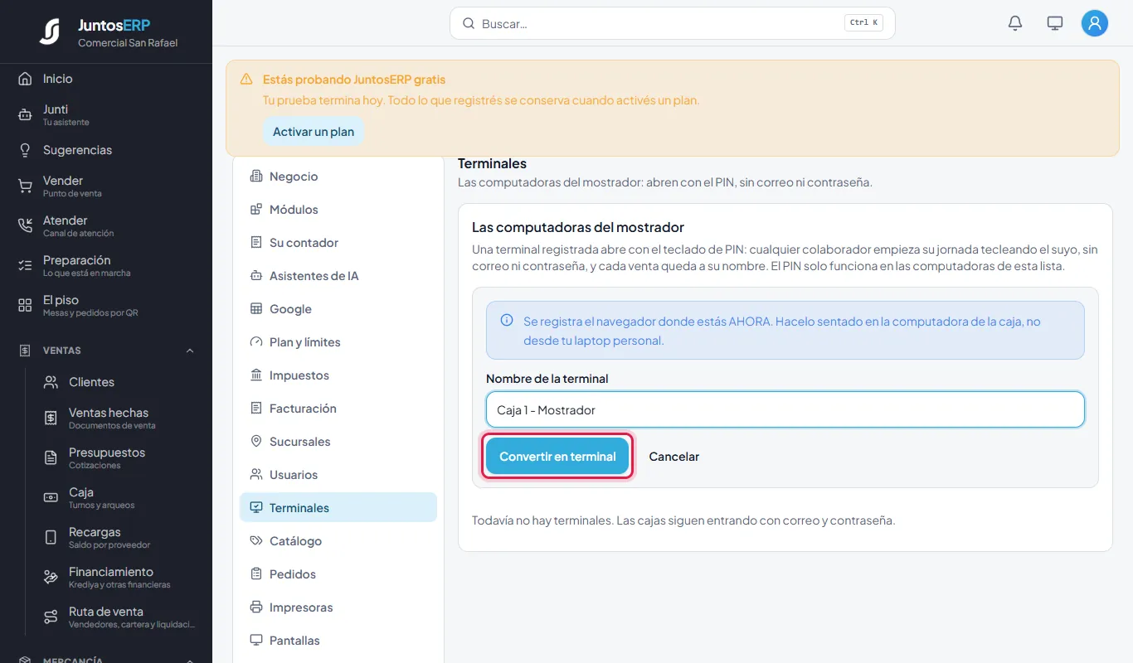Open Negocio settings section

click(338, 177)
